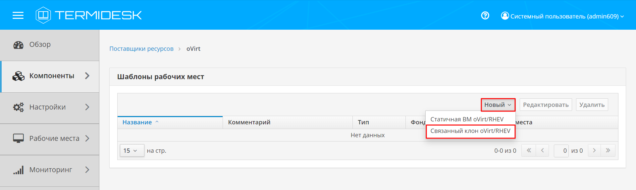The width and height of the screenshot is (636, 190).
Task: Select Статичная ВМ oVirt/RHEV menu entry
Action: (470, 119)
